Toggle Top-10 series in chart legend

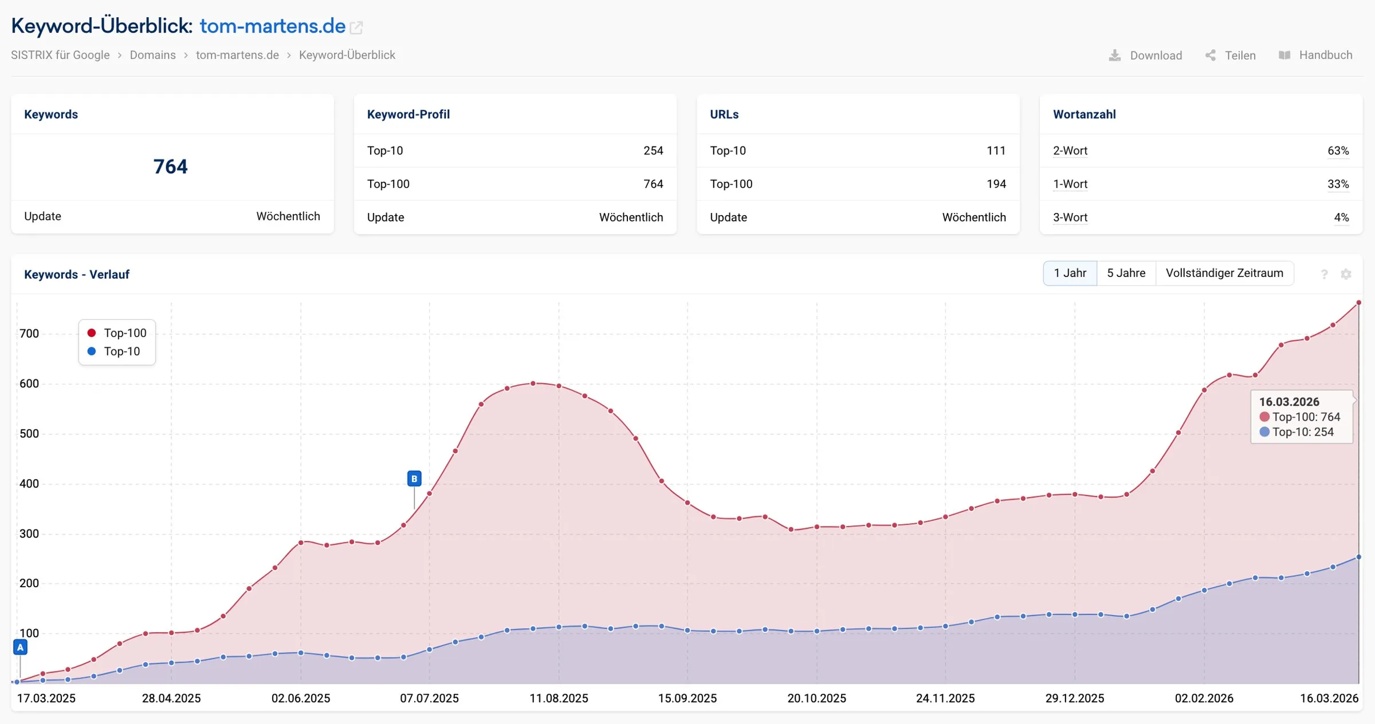(114, 351)
